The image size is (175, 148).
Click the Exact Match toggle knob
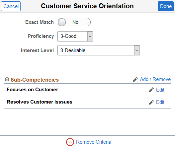point(62,22)
